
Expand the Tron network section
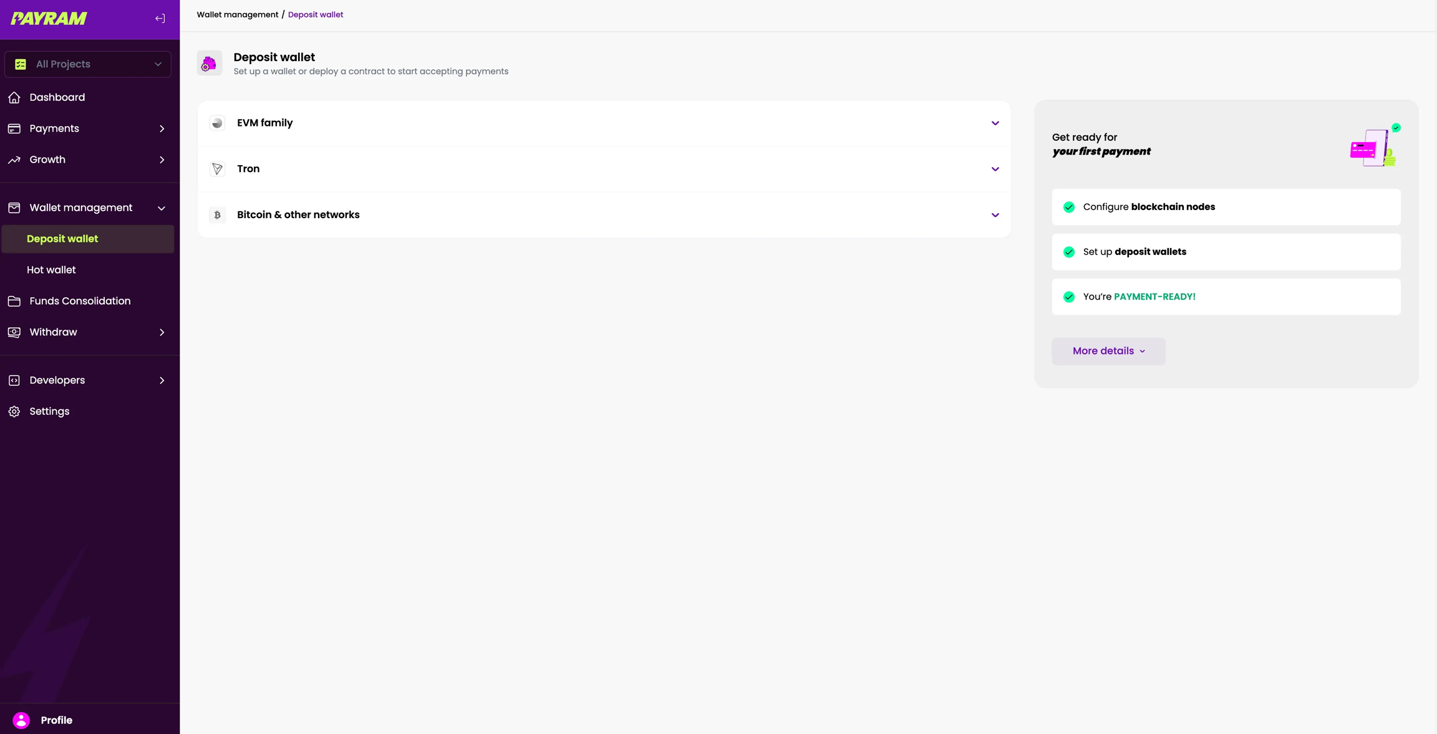tap(995, 169)
